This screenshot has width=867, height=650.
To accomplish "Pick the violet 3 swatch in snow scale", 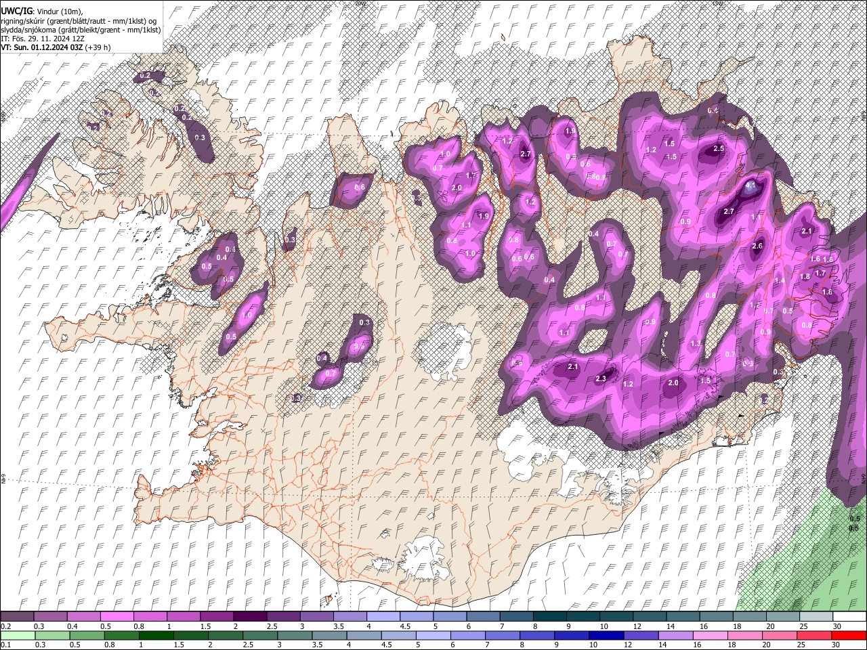I will [x=316, y=616].
